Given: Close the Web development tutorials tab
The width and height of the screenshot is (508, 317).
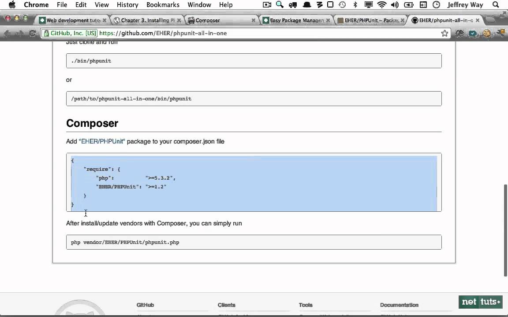Looking at the screenshot, I should click(105, 20).
